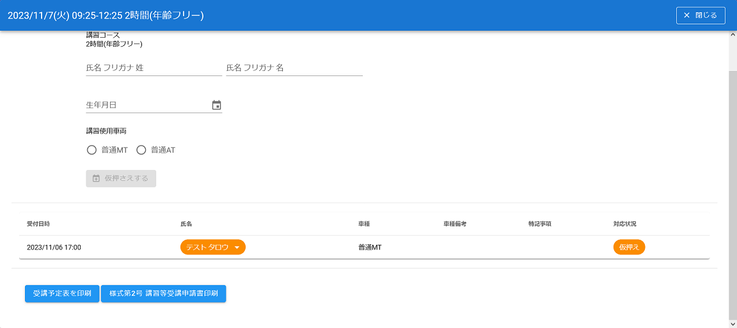Click the 受付日時 column header
The height and width of the screenshot is (328, 737).
[x=38, y=224]
